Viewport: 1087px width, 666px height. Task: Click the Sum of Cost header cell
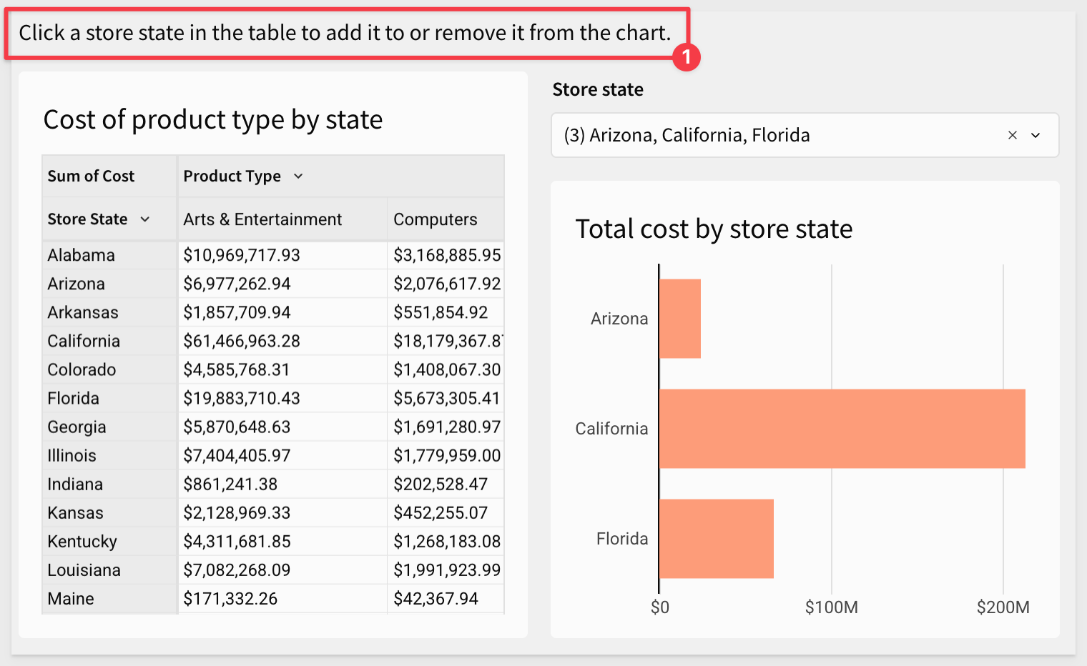pos(109,176)
